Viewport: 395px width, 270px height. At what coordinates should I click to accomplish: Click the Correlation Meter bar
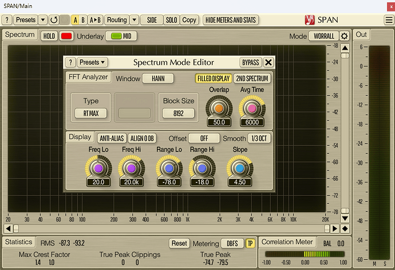click(305, 254)
